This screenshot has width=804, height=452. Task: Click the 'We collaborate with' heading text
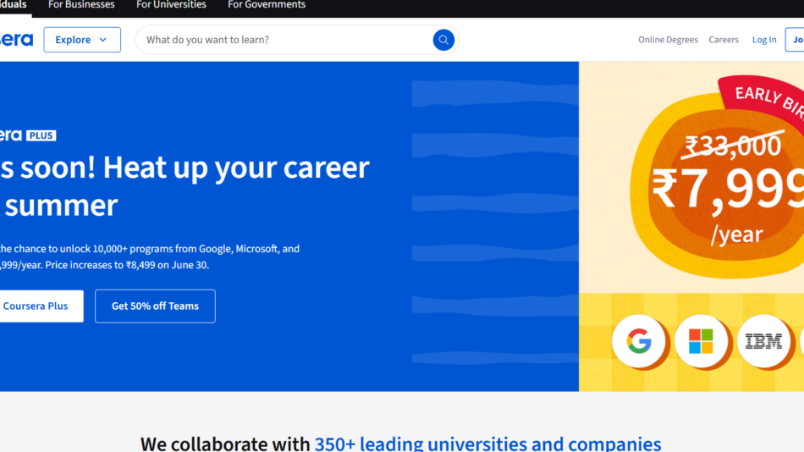tap(225, 444)
